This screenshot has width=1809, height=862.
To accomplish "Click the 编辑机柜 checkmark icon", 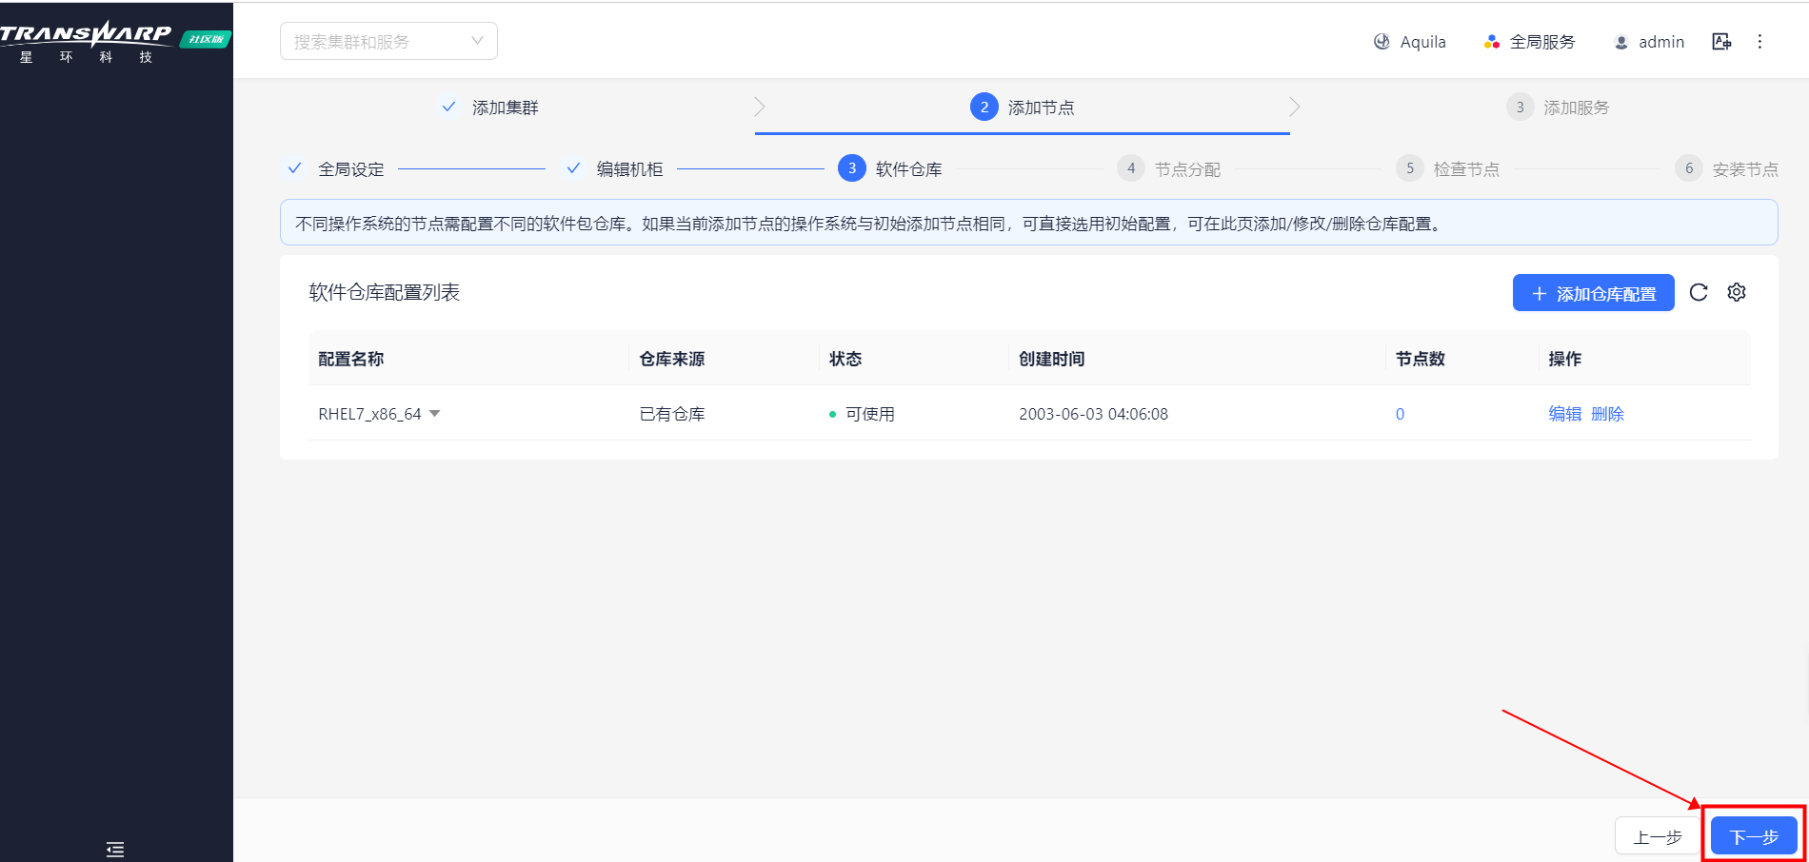I will click(573, 168).
